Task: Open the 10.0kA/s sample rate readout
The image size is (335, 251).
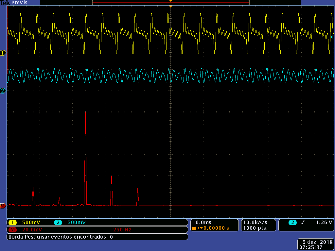Action: tap(255, 223)
